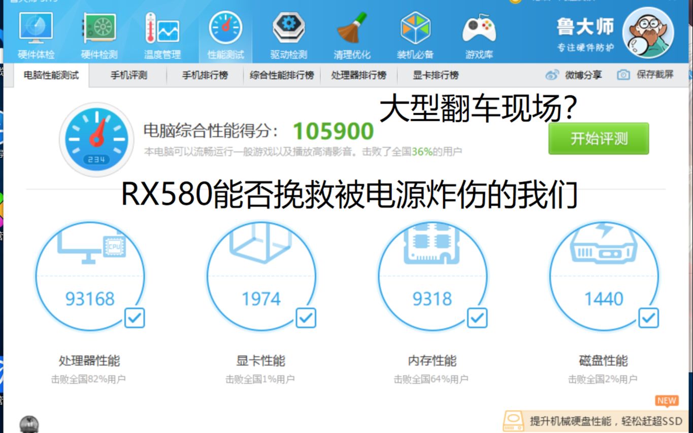Image resolution: width=693 pixels, height=433 pixels.
Task: Click the 击败全国64%用户 text
Action: [431, 379]
